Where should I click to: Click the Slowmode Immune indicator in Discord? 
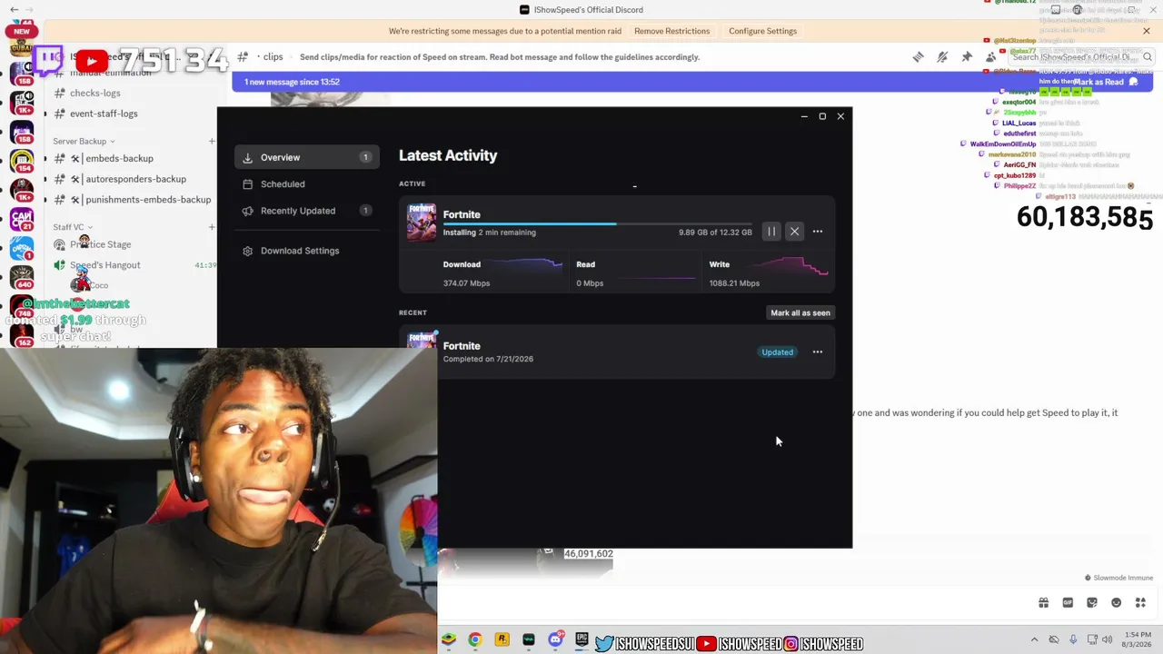tap(1118, 578)
